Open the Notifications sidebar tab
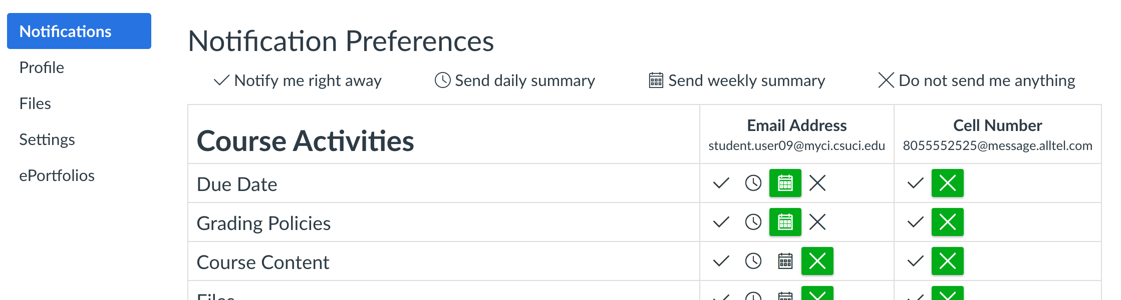1121x300 pixels. point(79,31)
